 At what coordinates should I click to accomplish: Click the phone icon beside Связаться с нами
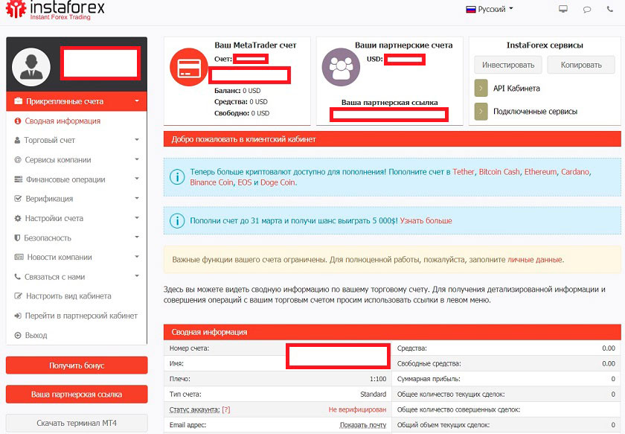click(x=17, y=276)
